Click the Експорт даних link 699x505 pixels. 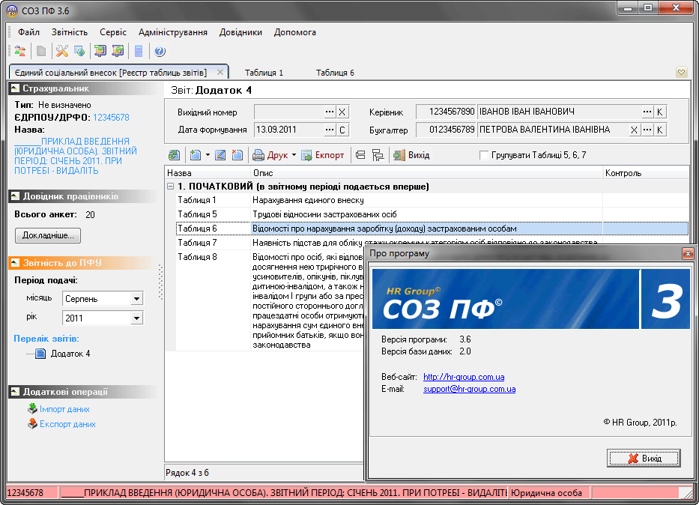point(67,424)
